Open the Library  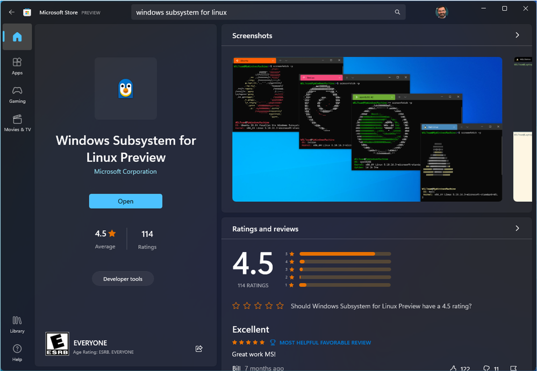point(17,324)
